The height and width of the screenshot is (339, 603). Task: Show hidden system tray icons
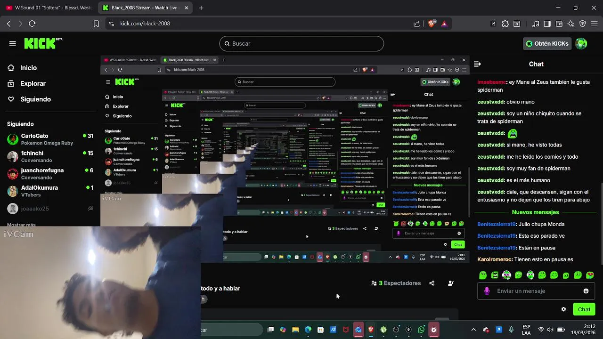473,330
